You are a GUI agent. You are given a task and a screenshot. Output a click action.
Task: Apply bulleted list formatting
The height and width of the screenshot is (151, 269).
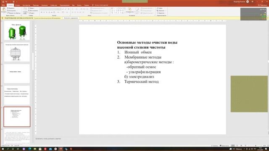click(x=73, y=9)
